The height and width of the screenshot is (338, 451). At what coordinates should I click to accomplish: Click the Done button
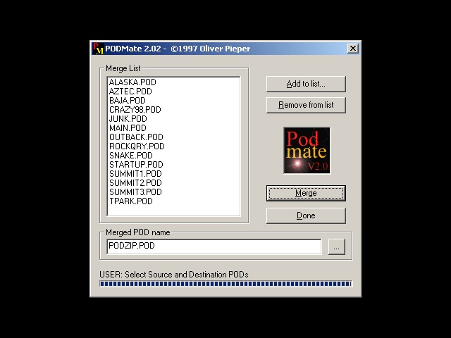pyautogui.click(x=306, y=215)
